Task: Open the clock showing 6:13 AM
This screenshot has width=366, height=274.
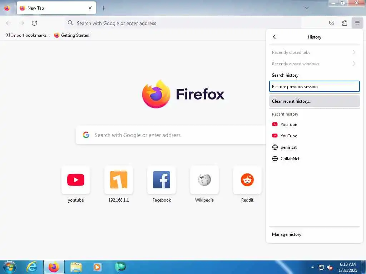Action: (348, 267)
